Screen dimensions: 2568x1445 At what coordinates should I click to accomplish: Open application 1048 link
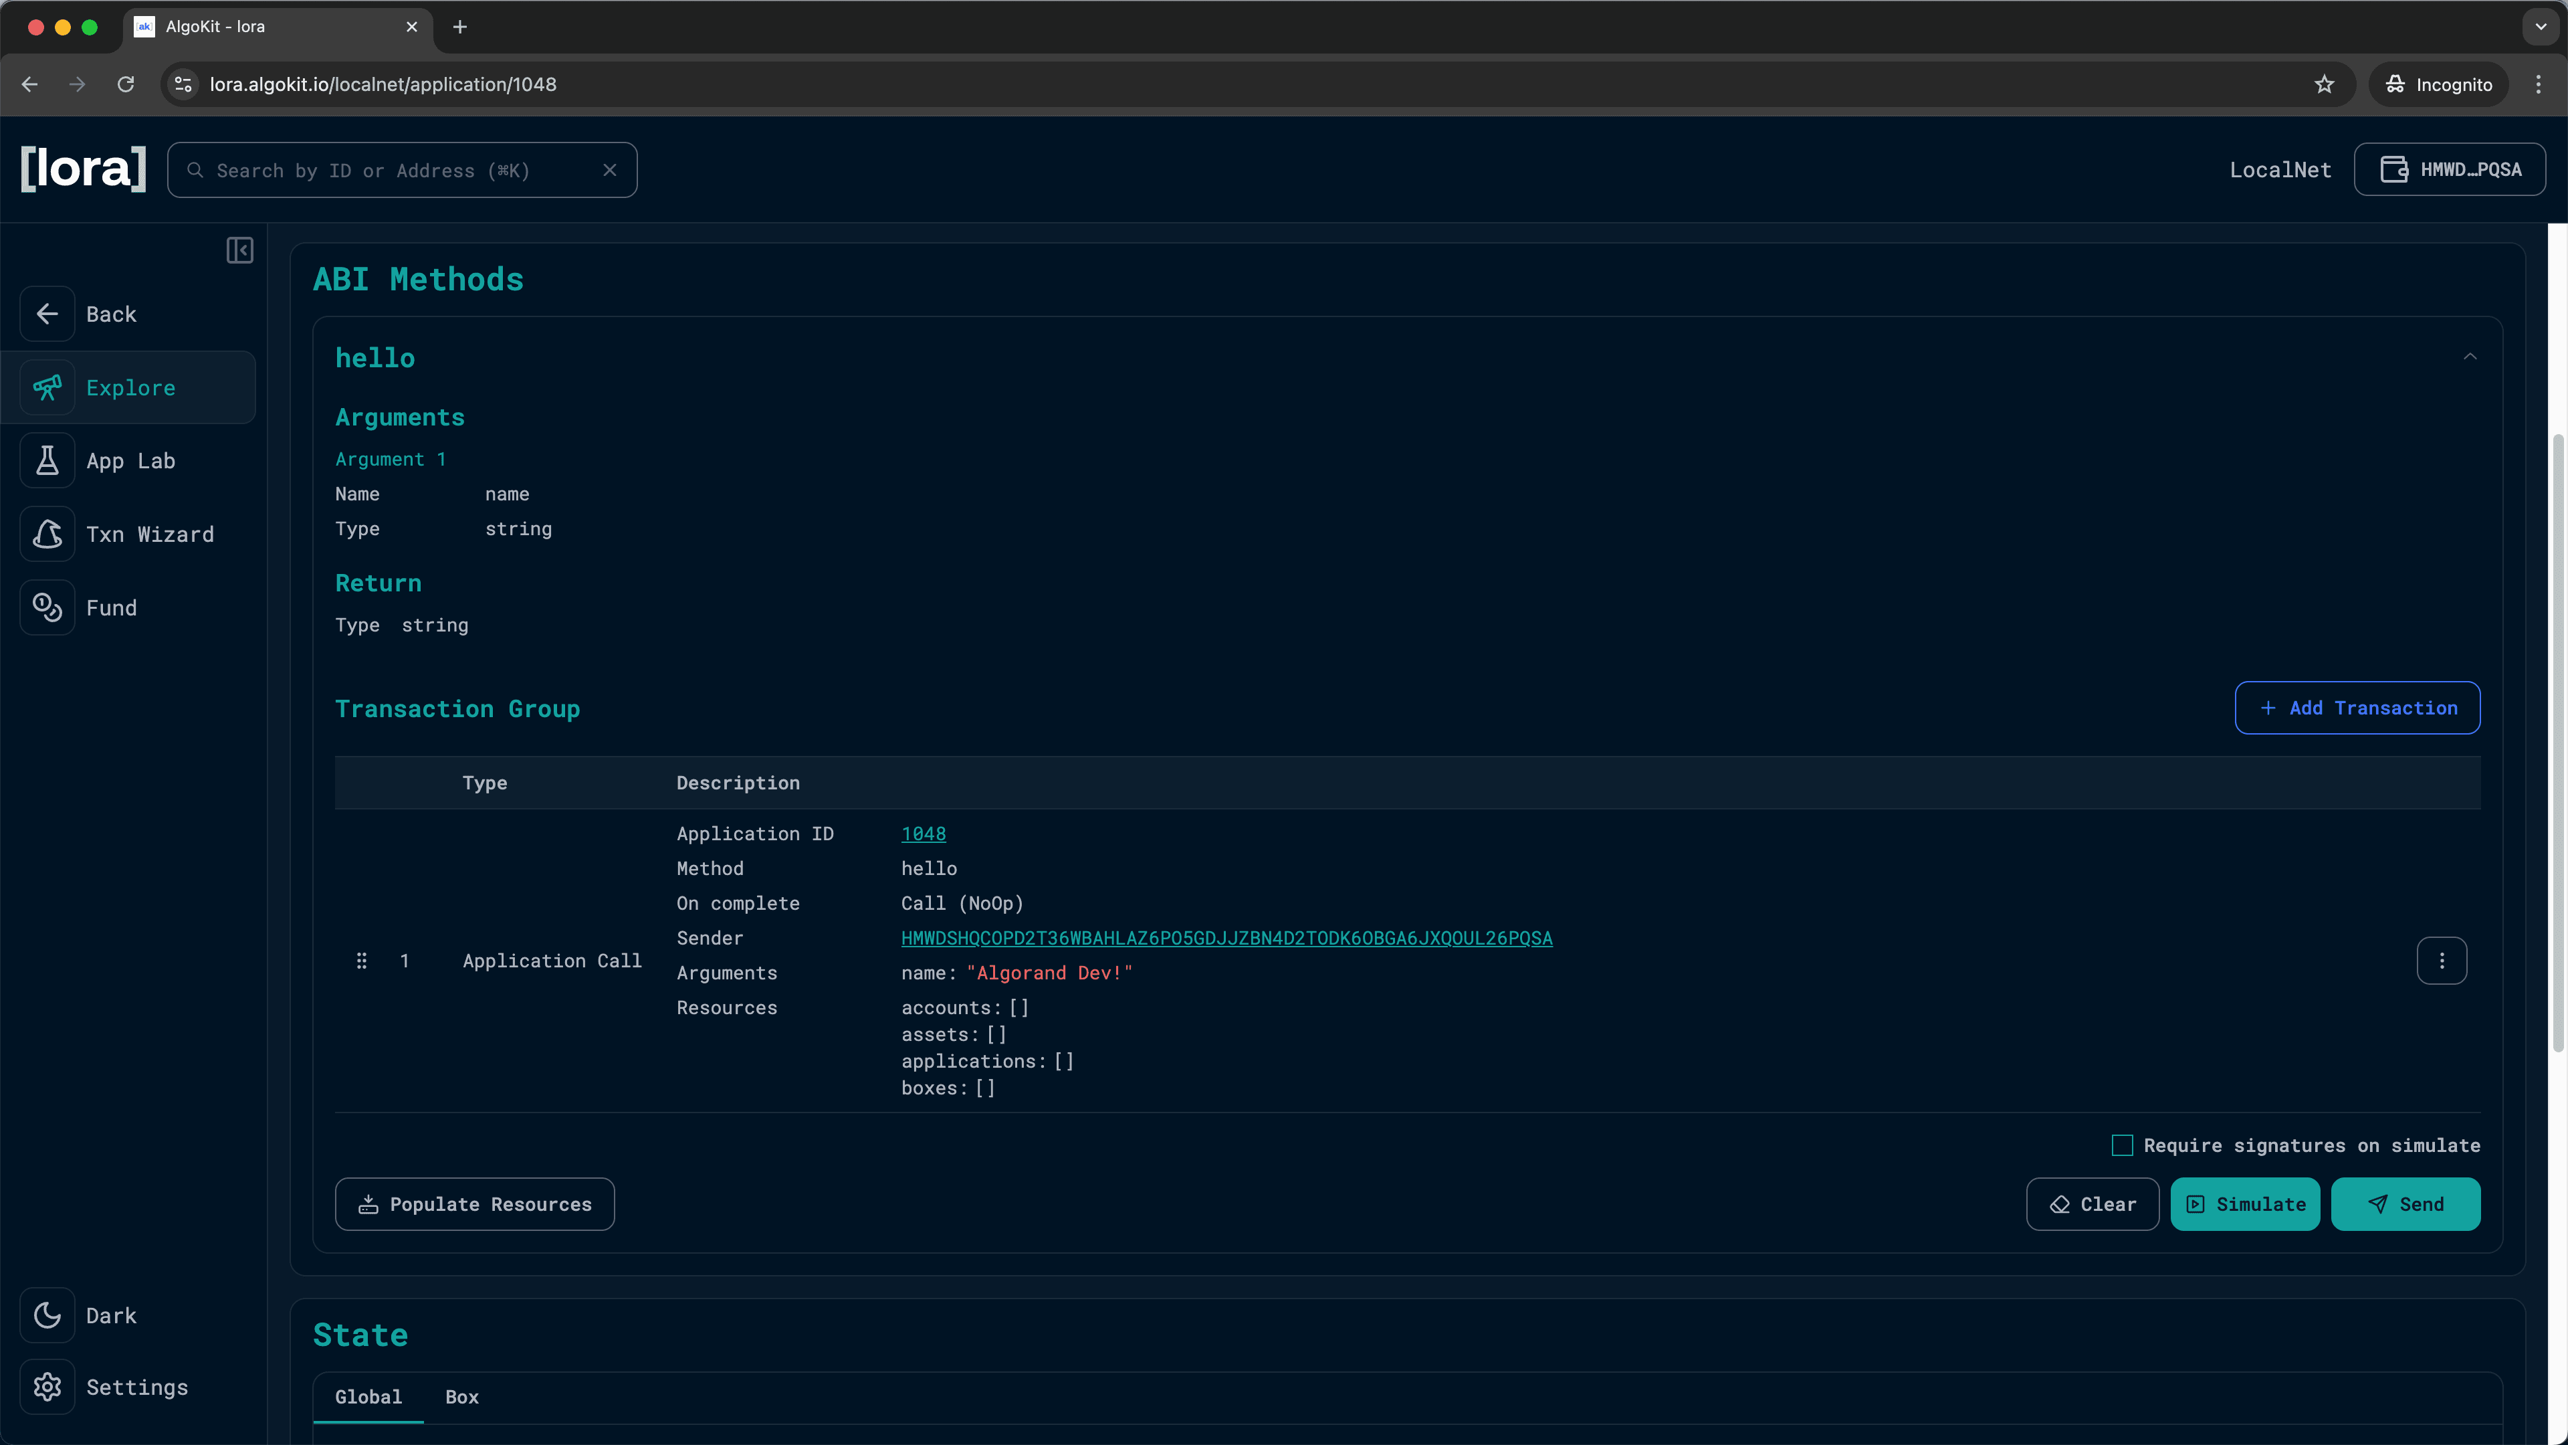[922, 833]
